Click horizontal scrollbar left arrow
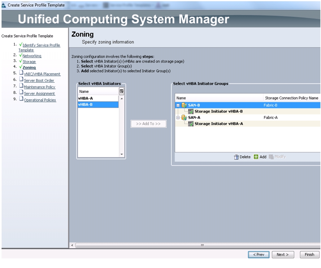321x268 pixels. 72,245
